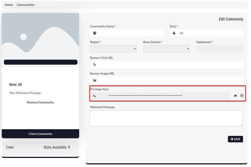The height and width of the screenshot is (167, 251).
Task: Click the Claim Community button
Action: click(40, 134)
